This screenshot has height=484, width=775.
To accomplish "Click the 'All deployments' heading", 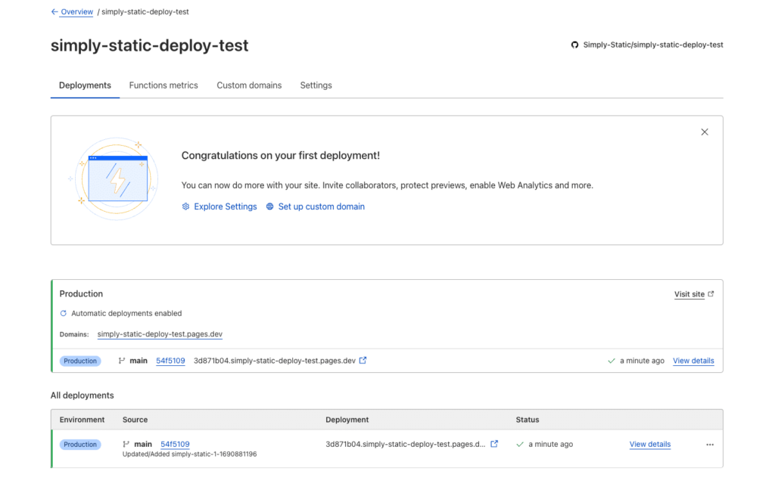I will click(82, 396).
